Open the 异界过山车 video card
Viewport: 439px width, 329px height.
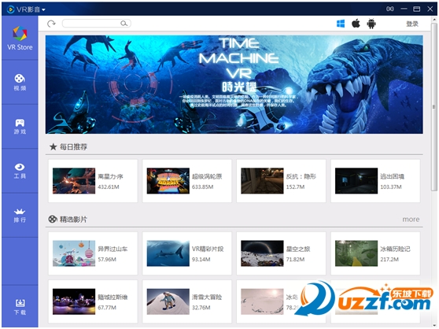click(x=93, y=253)
